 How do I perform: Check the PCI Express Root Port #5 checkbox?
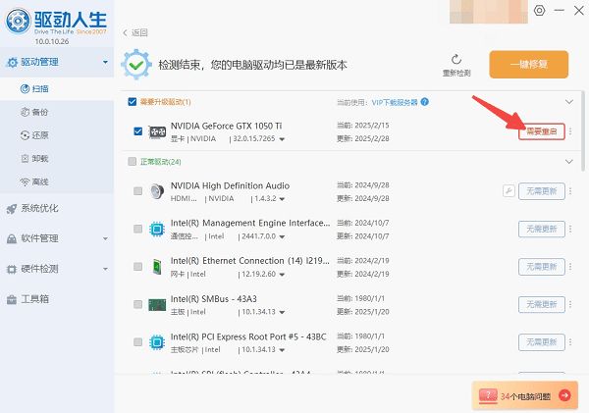(x=137, y=342)
